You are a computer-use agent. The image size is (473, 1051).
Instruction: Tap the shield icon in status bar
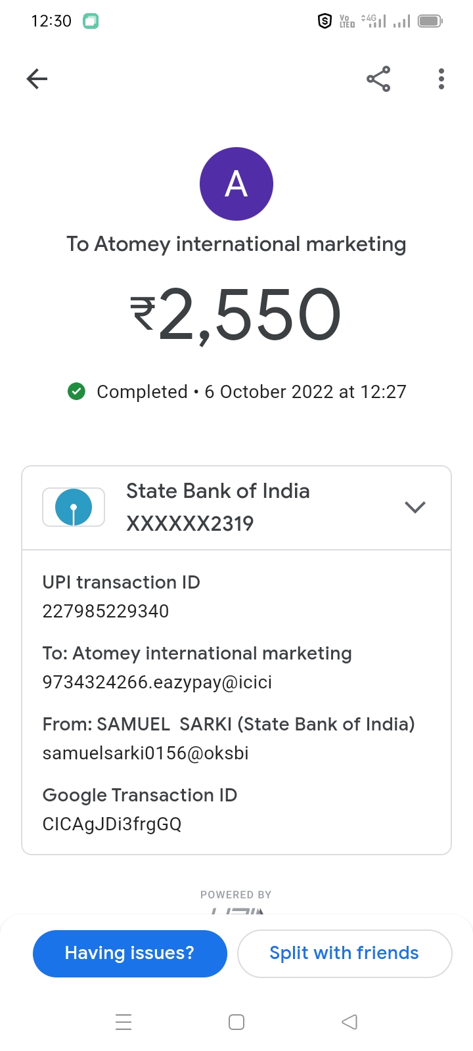click(x=325, y=22)
